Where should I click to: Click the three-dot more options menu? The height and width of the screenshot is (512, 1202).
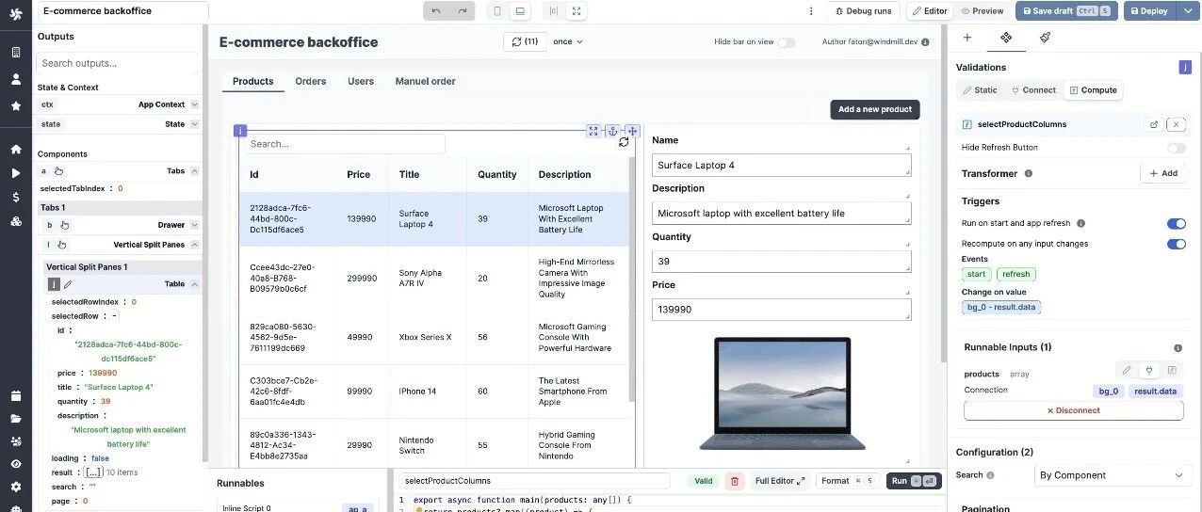click(x=811, y=11)
